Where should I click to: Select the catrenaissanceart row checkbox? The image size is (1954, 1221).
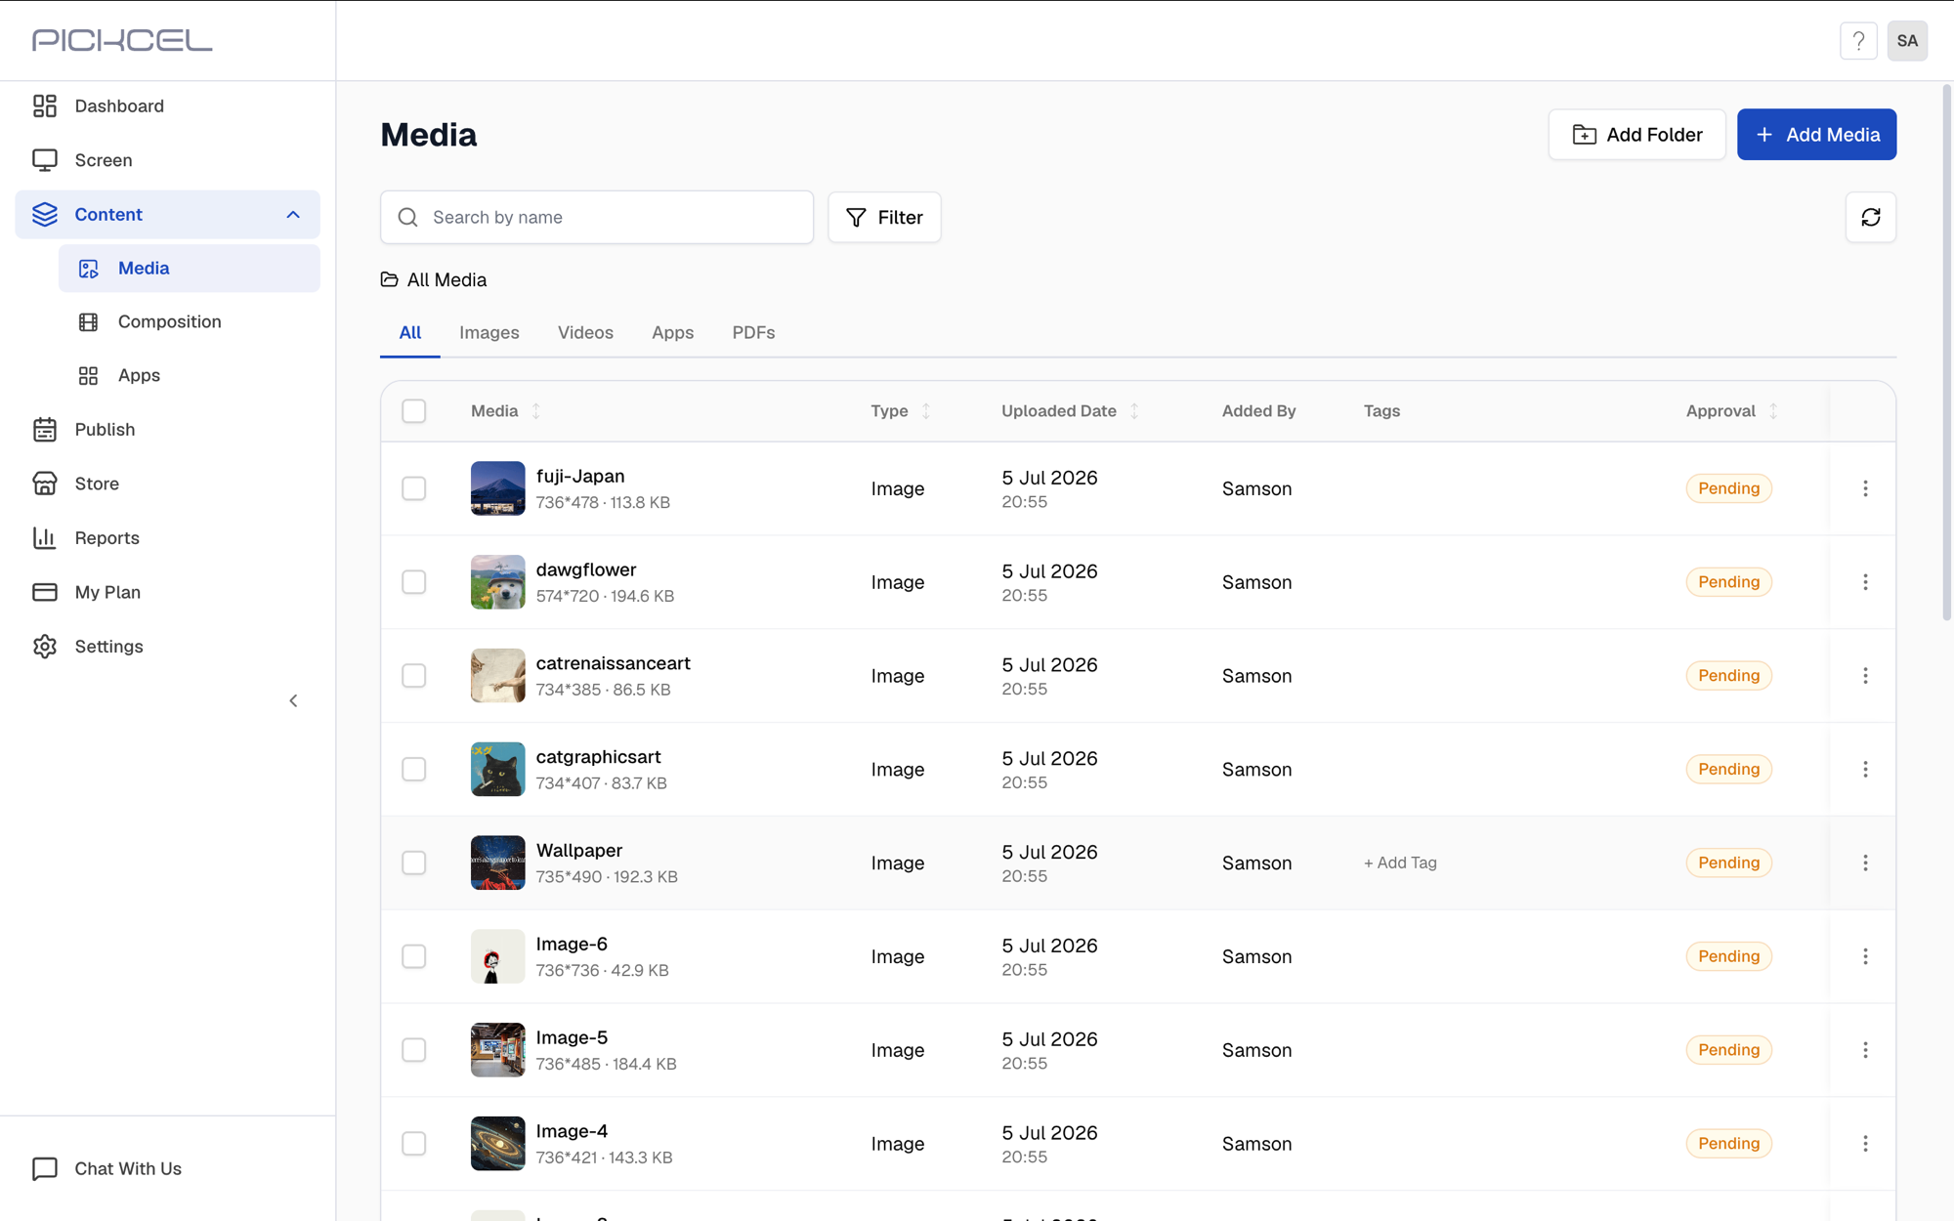[414, 676]
